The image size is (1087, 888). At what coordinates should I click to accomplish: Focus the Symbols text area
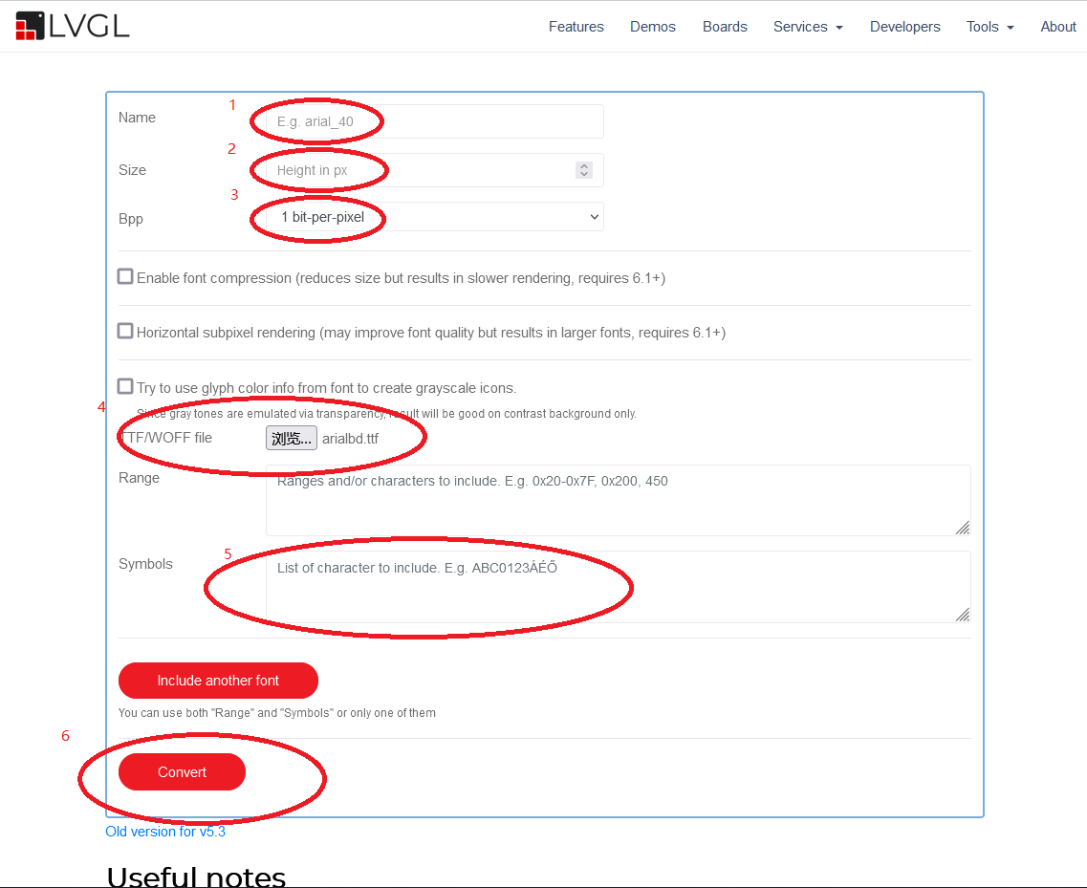618,587
